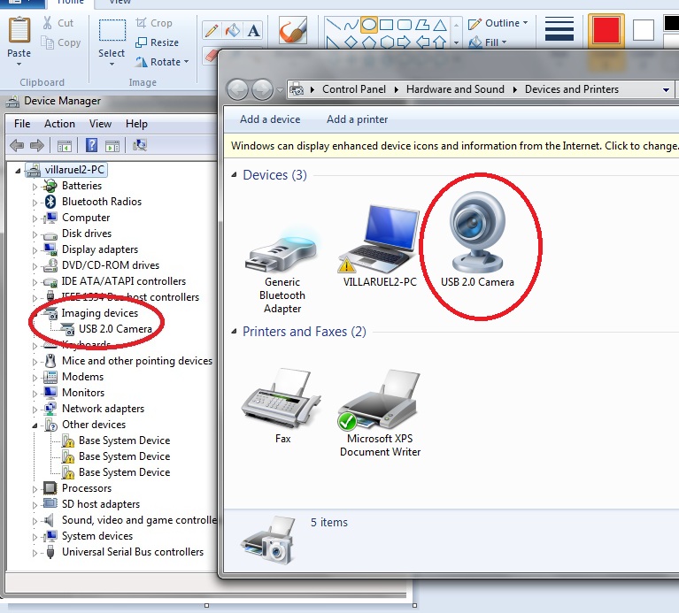Viewport: 679px width, 613px height.
Task: Choose the Oval shape in Paint
Action: (369, 24)
